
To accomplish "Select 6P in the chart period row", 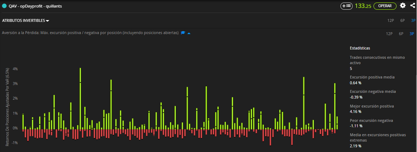I will coord(401,34).
